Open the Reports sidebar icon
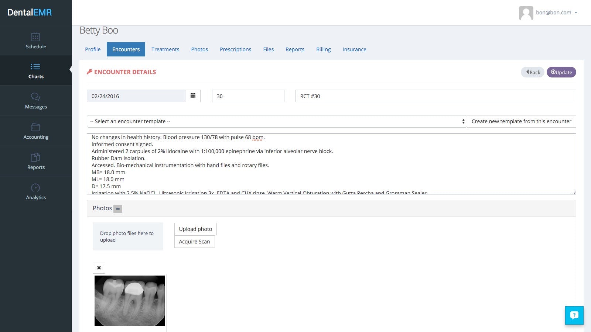 click(x=36, y=161)
